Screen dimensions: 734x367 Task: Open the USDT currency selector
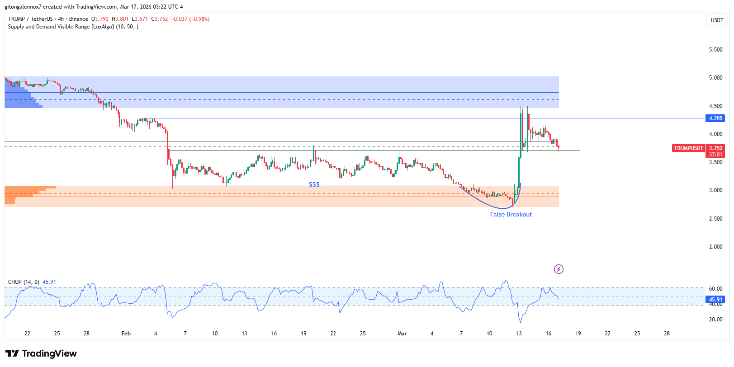click(x=717, y=20)
